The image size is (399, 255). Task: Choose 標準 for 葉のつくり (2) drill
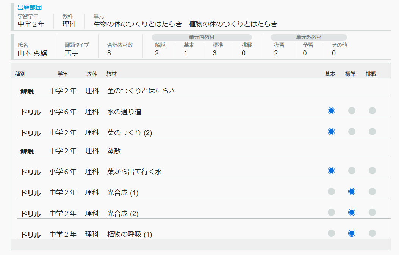pyautogui.click(x=352, y=132)
